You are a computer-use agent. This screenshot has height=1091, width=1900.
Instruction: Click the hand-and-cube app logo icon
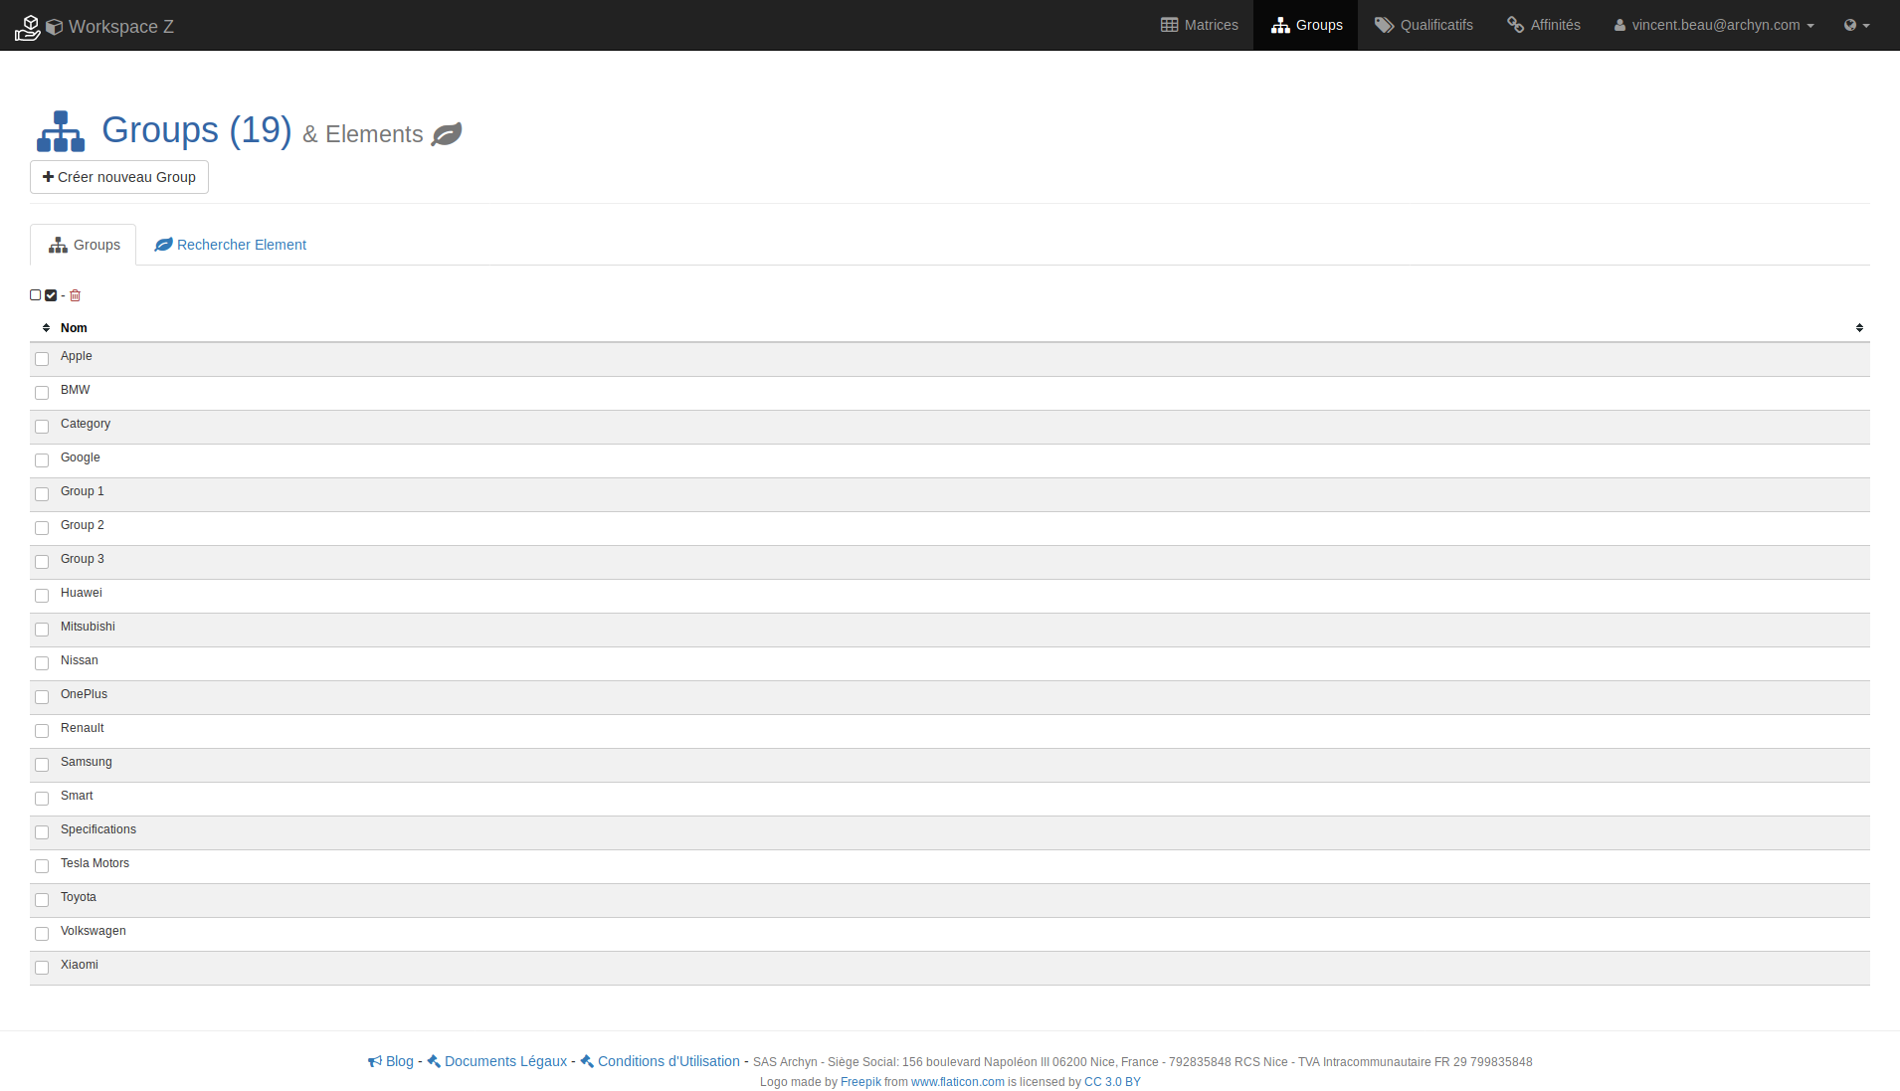[28, 27]
